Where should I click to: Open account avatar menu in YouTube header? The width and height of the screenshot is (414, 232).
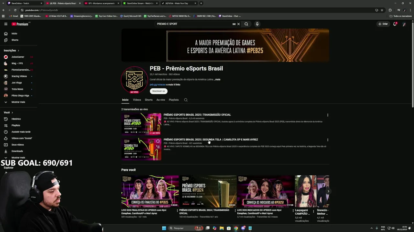click(404, 24)
